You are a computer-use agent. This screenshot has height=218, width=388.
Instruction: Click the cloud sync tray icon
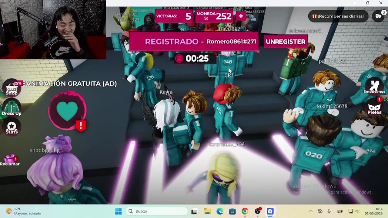[x=320, y=211]
